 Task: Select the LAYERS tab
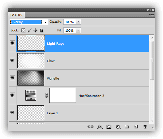16,15
